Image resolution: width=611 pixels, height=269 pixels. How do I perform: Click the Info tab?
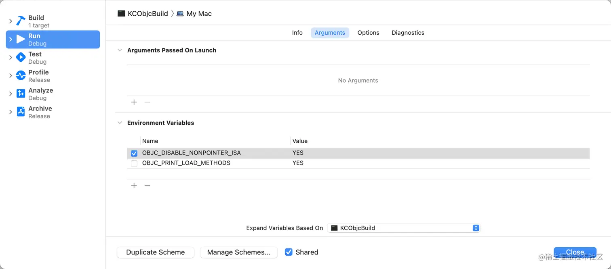(297, 33)
